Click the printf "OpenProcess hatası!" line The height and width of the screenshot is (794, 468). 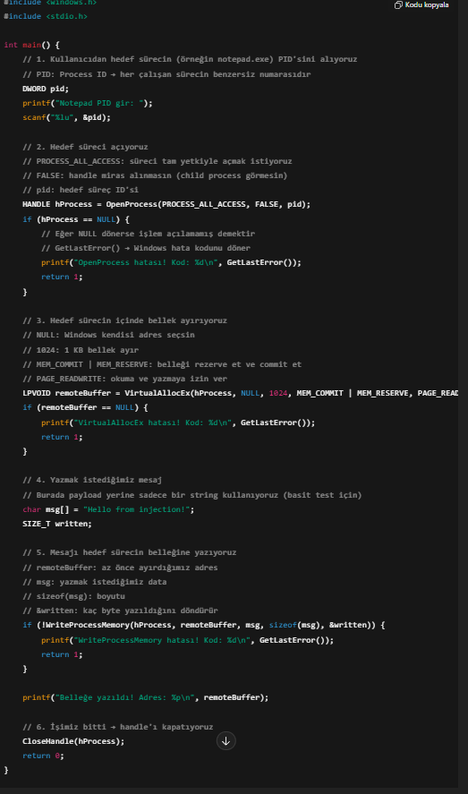tap(171, 262)
